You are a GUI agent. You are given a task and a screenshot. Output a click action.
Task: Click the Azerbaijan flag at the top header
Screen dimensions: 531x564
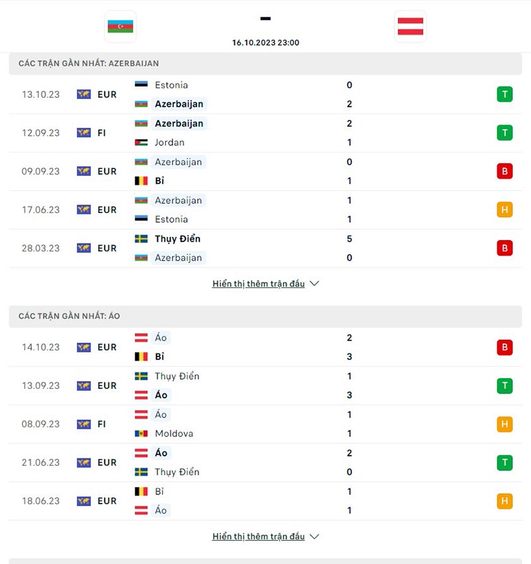120,27
